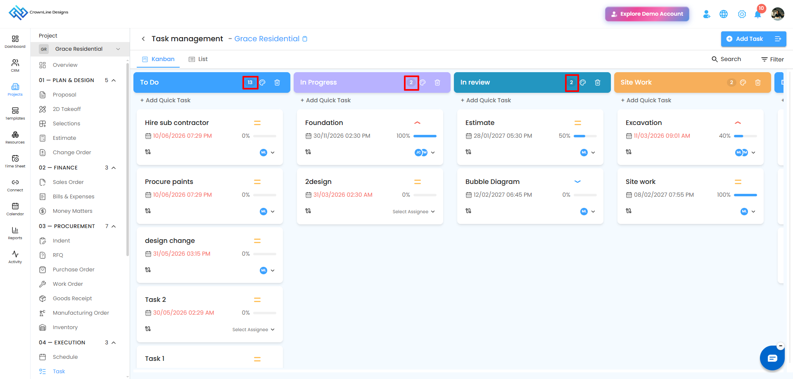
Task: Select the Kanban view tab
Action: pyautogui.click(x=159, y=59)
